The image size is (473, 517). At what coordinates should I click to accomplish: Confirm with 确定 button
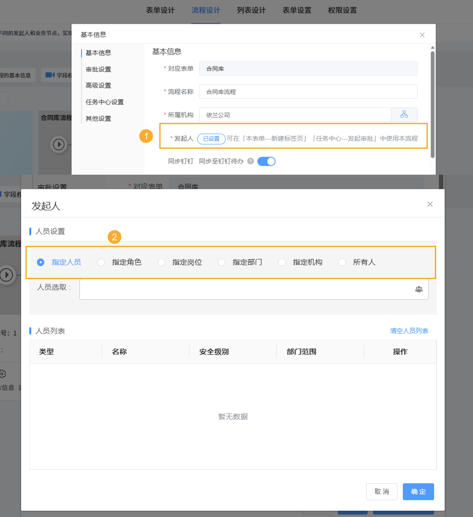point(418,492)
